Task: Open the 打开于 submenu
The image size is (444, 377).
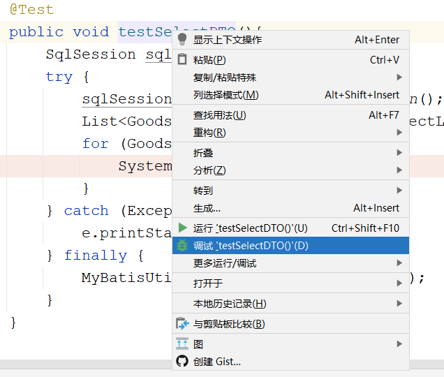Action: pyautogui.click(x=208, y=283)
